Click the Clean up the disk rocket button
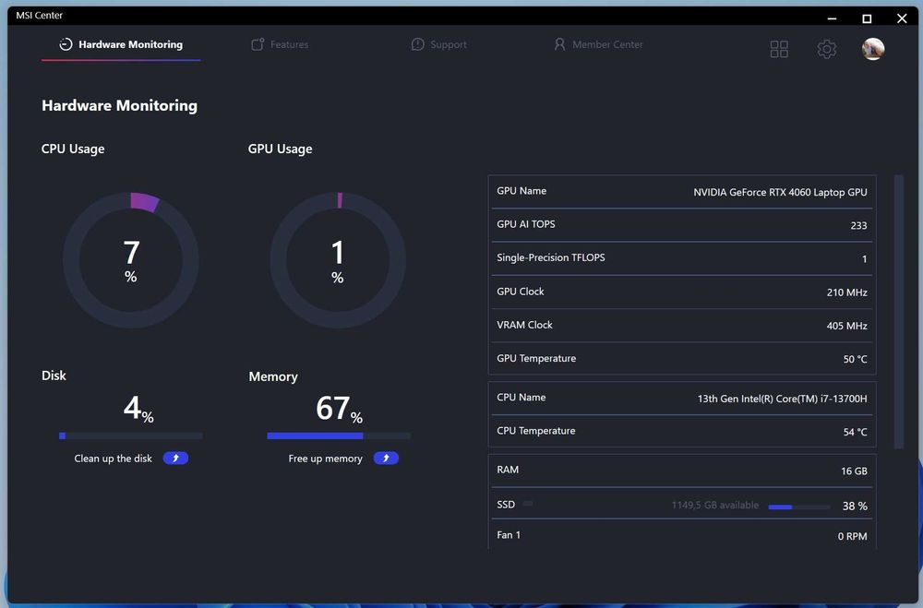This screenshot has width=923, height=608. (175, 458)
